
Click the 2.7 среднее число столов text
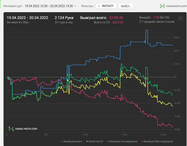click(x=157, y=22)
